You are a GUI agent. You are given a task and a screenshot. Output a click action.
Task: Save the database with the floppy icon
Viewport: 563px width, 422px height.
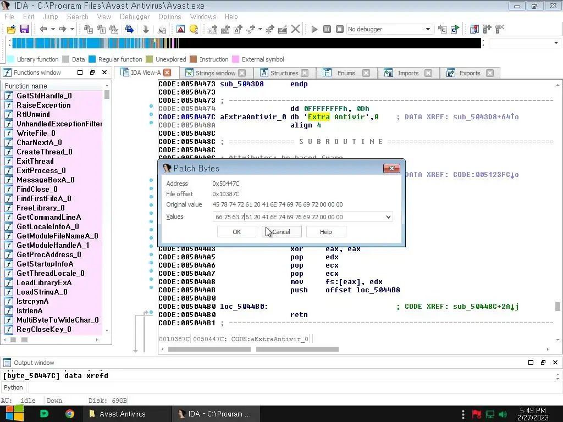point(24,29)
